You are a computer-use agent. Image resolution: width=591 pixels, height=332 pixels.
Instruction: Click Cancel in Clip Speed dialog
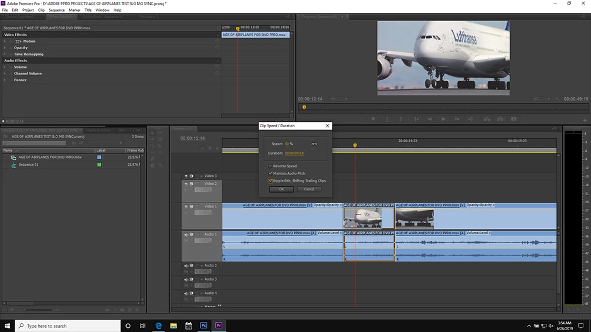pyautogui.click(x=309, y=189)
